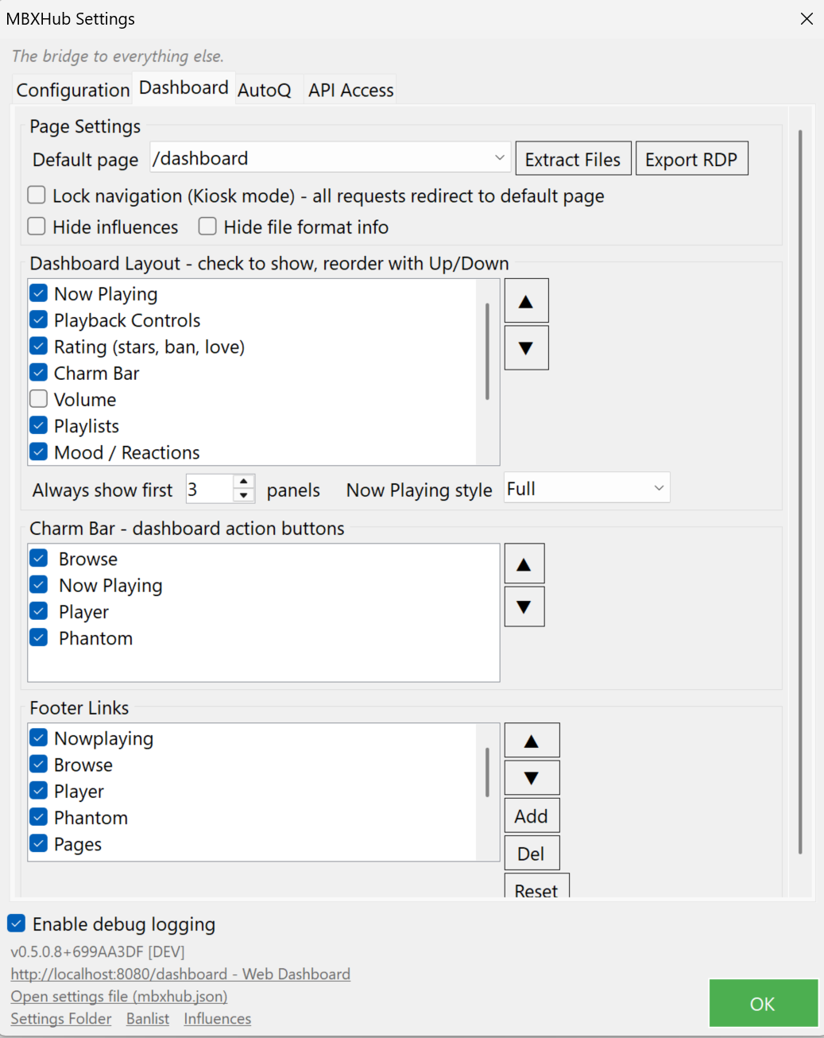Decrement the Always show first panels count
Viewport: 824px width, 1038px height.
pos(243,495)
